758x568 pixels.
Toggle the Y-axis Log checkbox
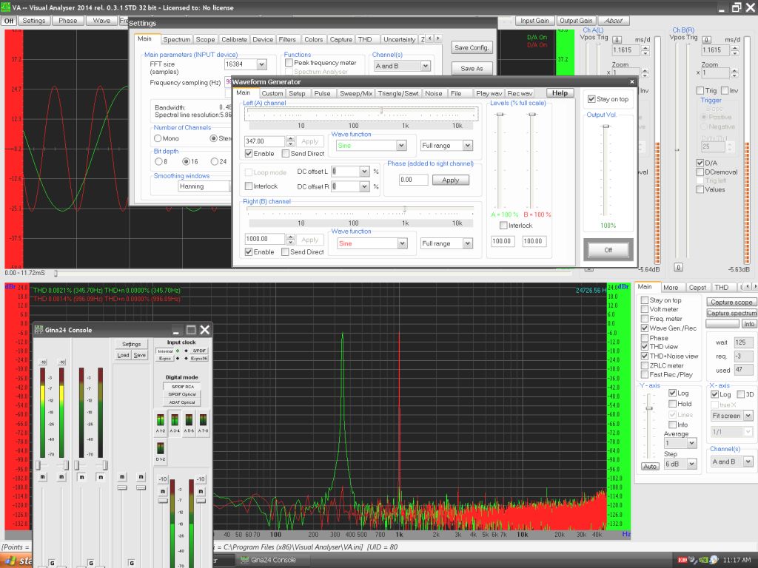point(672,393)
